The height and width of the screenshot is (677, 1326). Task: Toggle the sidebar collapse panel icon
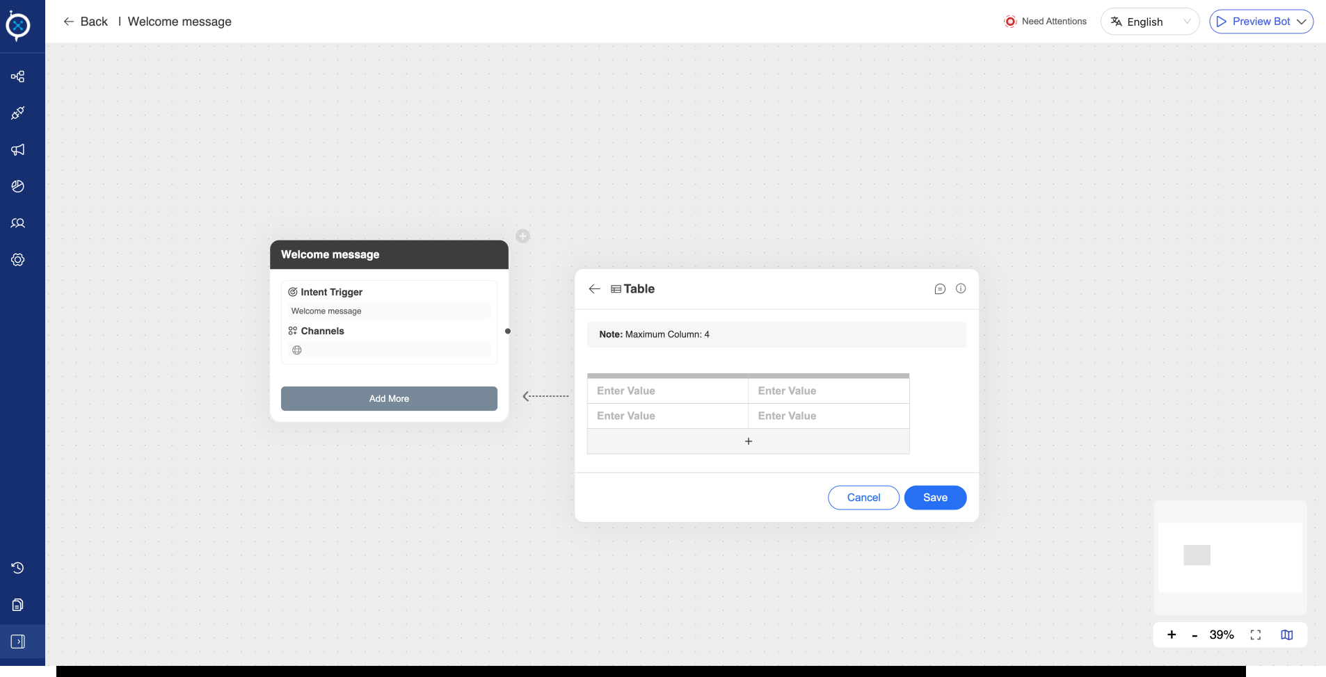coord(18,642)
